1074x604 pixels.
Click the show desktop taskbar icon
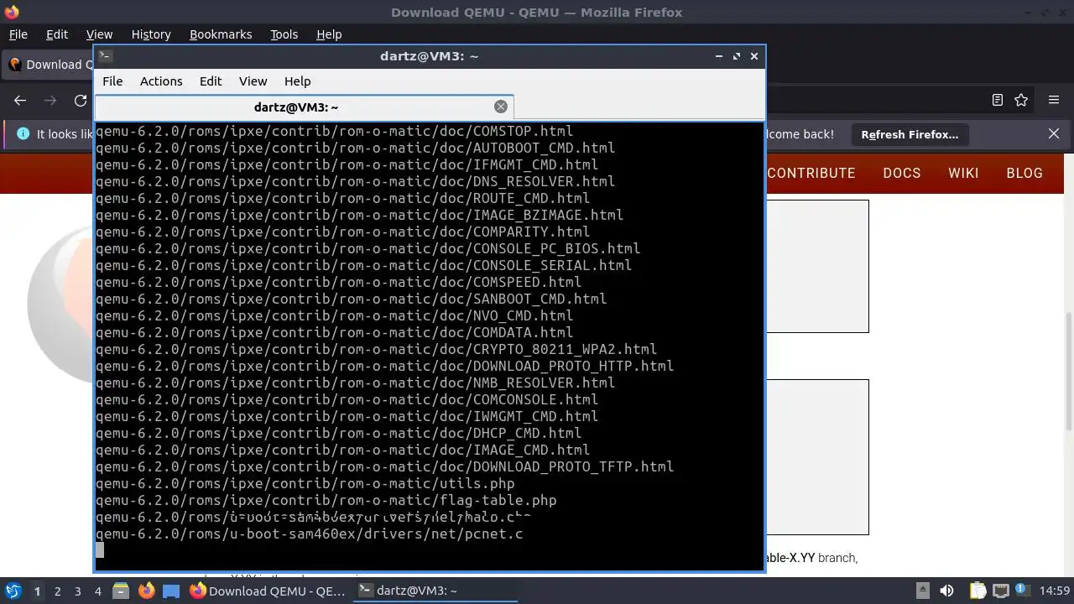click(171, 591)
